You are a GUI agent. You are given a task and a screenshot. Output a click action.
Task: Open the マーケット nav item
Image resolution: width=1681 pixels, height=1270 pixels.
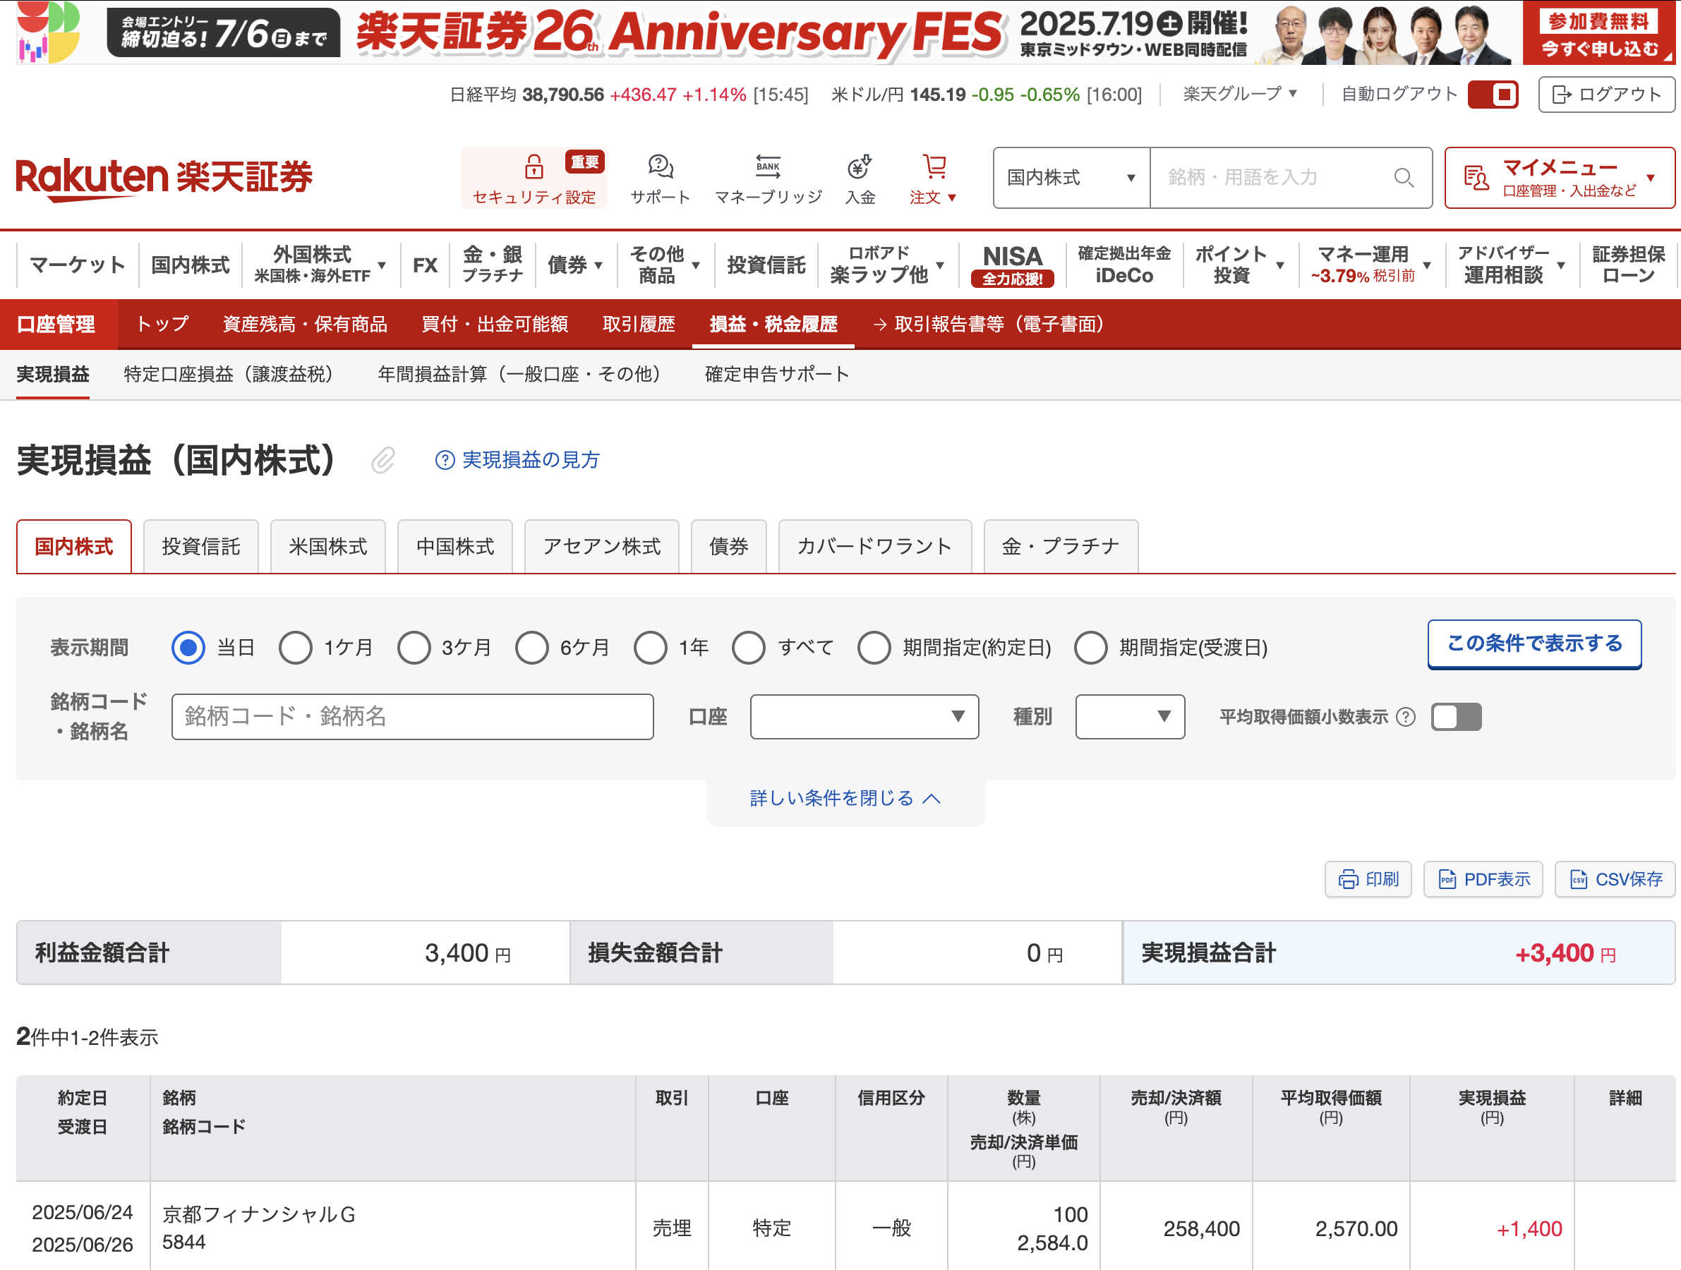point(78,265)
